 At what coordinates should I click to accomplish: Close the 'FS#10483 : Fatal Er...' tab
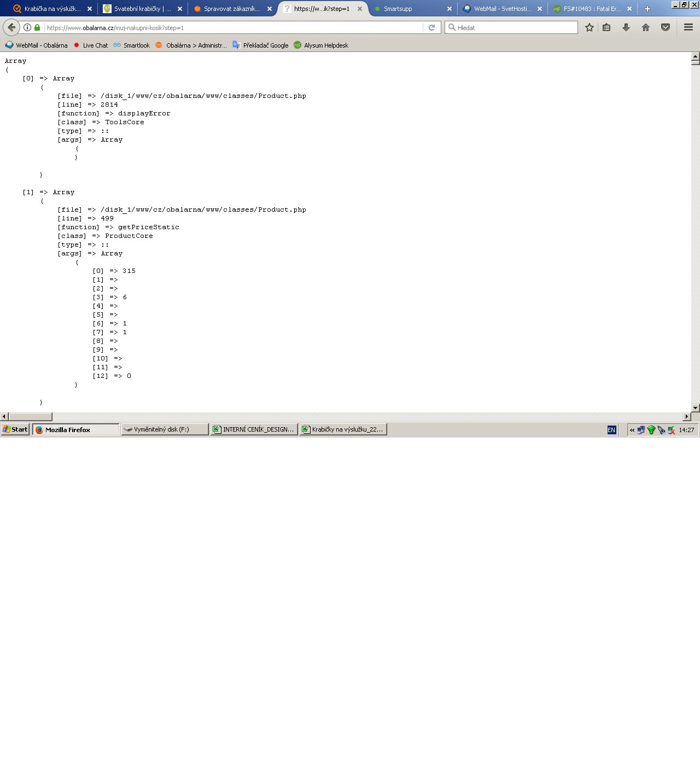[629, 9]
